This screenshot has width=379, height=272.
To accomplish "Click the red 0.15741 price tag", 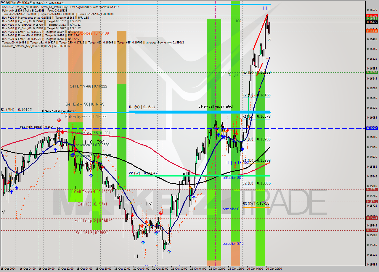I will [372, 201].
